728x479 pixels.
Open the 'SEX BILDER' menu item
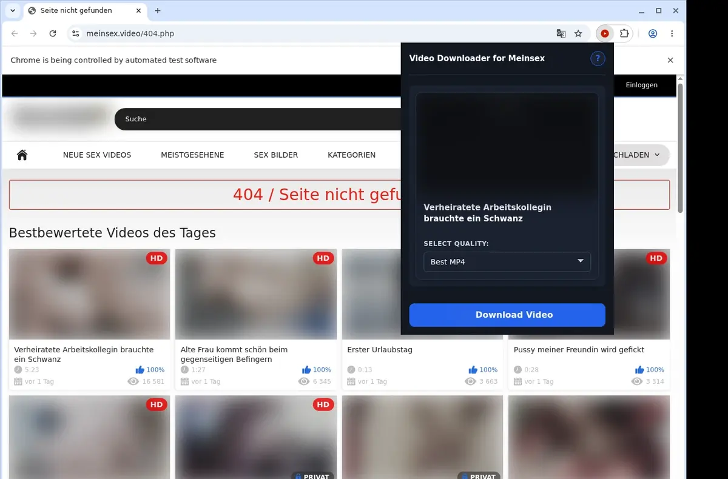tap(276, 155)
